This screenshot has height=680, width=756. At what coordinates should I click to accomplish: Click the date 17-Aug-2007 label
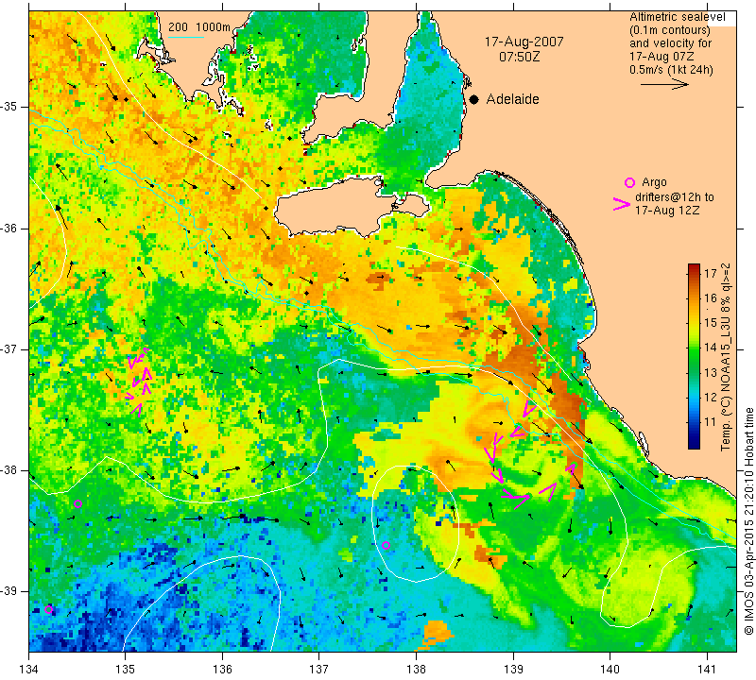[x=524, y=42]
